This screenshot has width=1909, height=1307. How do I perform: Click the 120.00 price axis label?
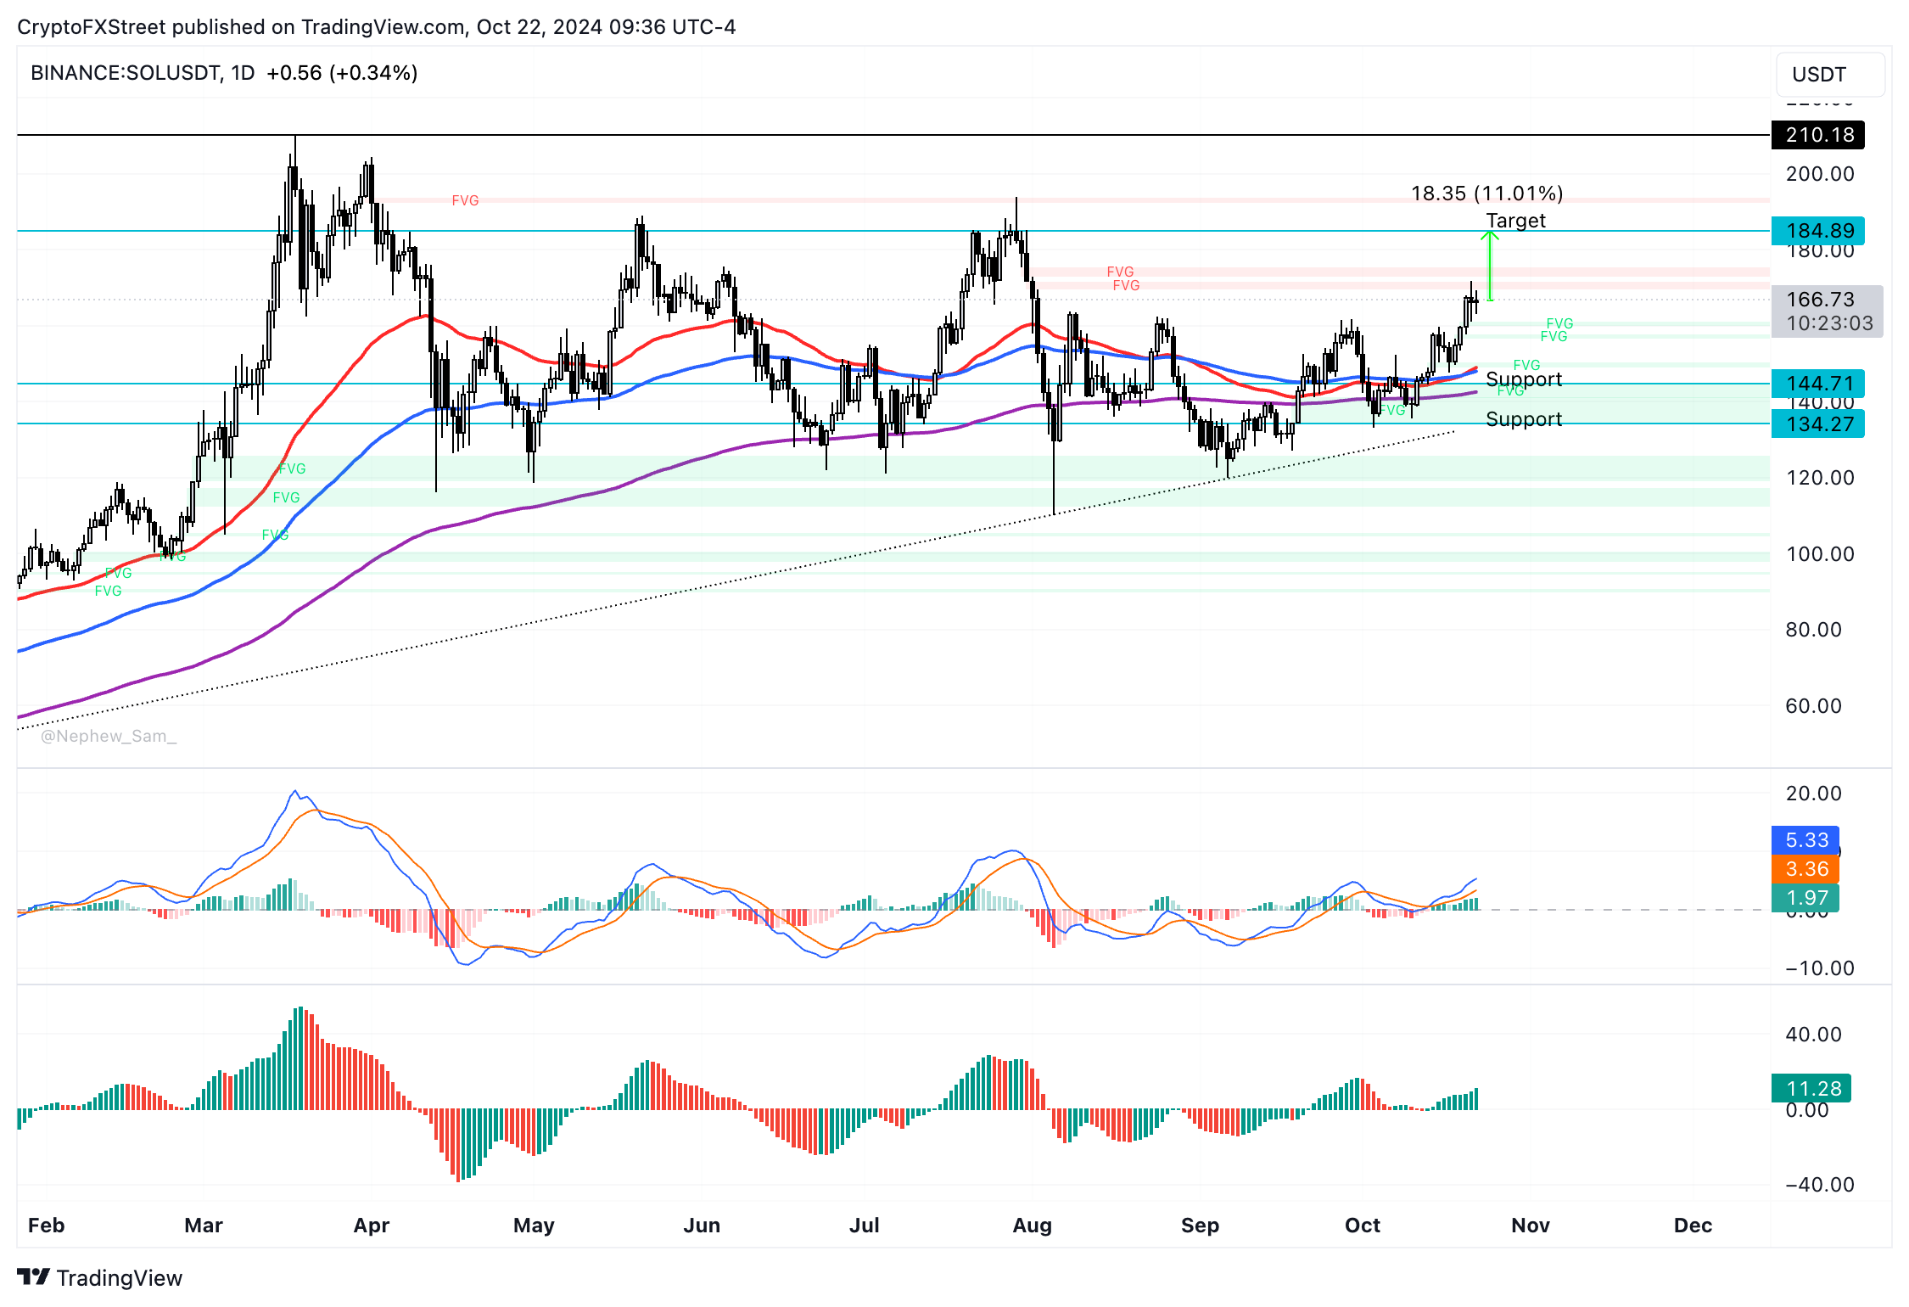pos(1820,478)
